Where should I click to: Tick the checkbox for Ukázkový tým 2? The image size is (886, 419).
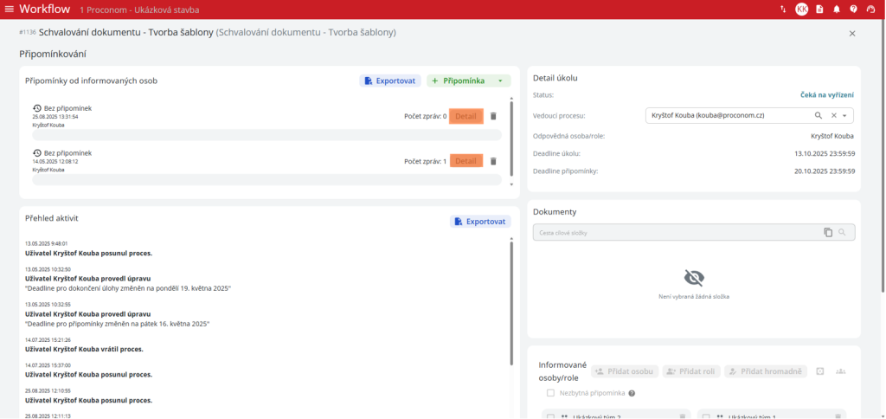point(550,416)
